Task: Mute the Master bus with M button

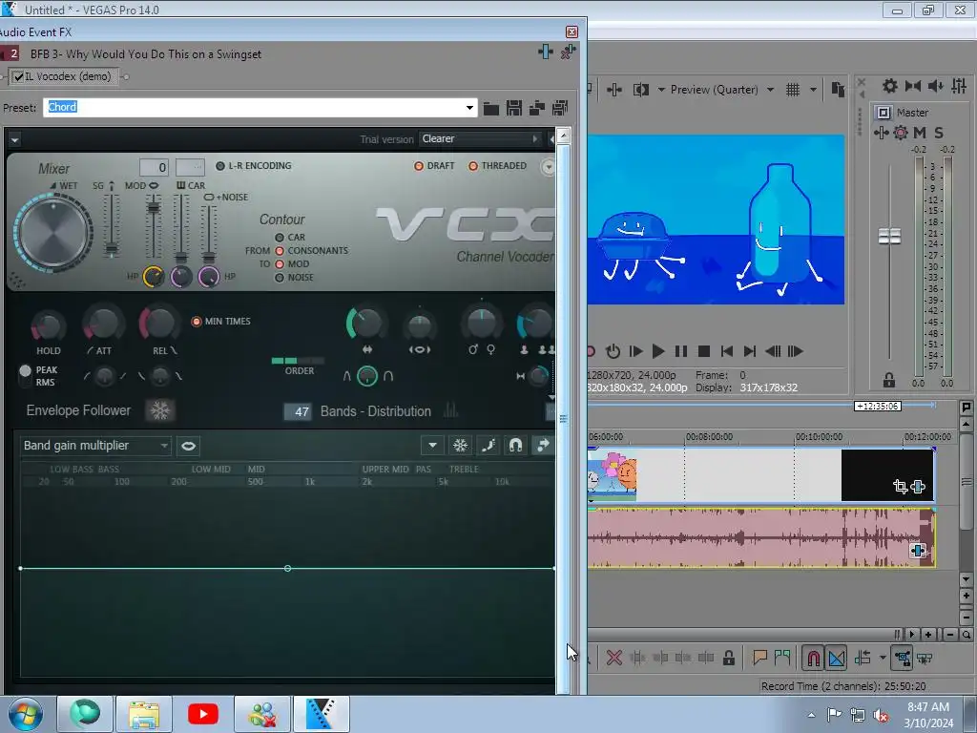Action: tap(919, 132)
